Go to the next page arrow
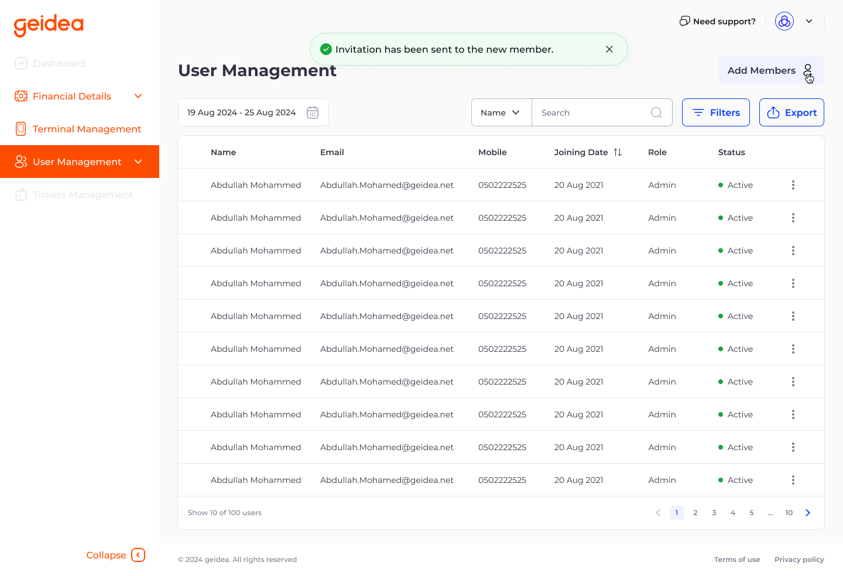Viewport: 843px width, 576px height. point(808,513)
